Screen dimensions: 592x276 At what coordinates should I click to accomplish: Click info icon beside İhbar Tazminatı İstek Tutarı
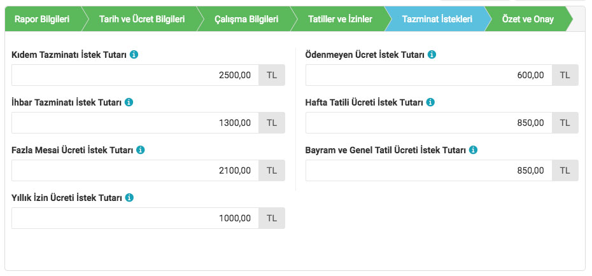point(129,102)
